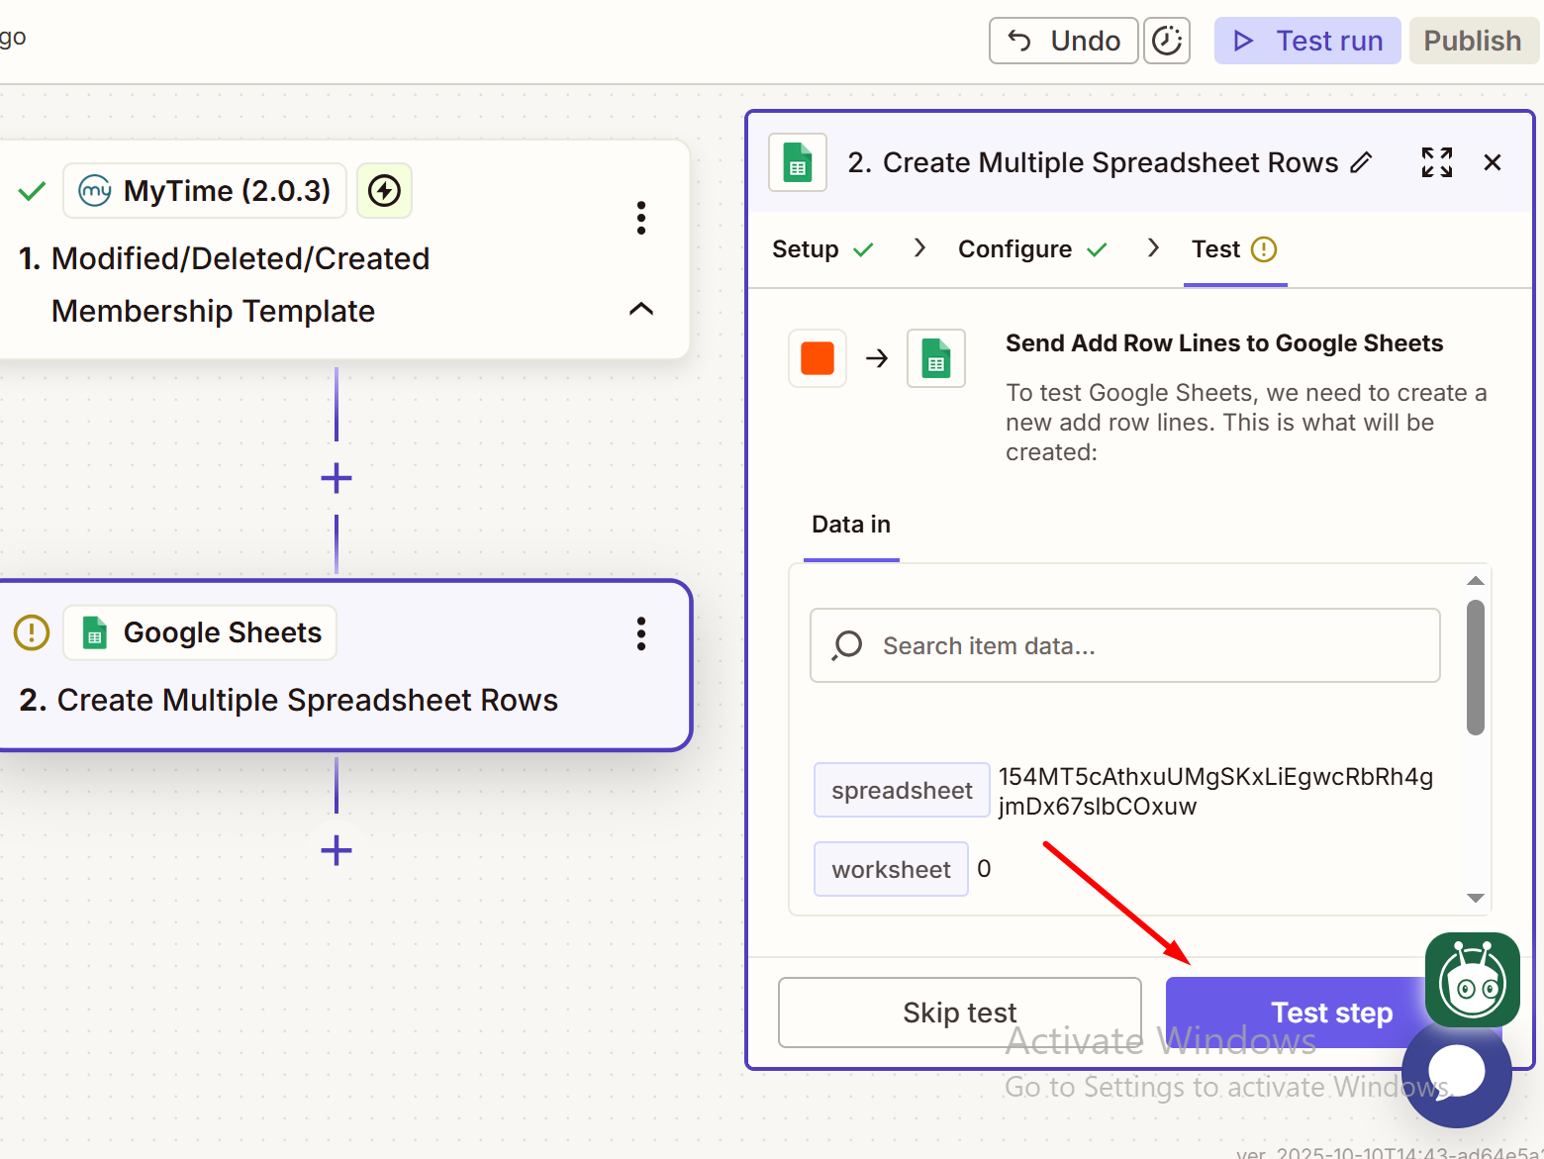The image size is (1544, 1159).
Task: Click the Test tab warning indicator
Action: 1264,249
